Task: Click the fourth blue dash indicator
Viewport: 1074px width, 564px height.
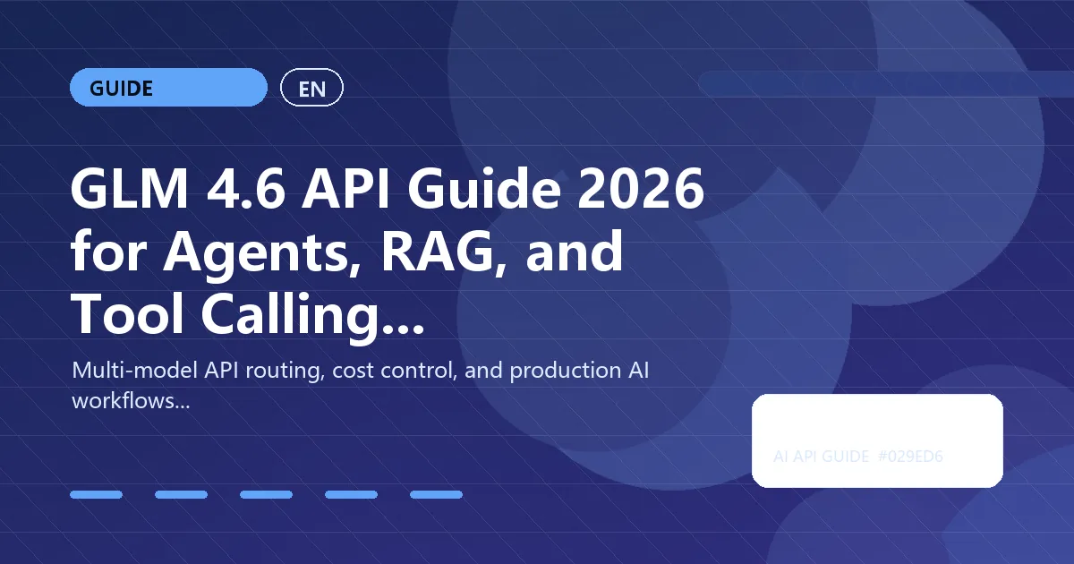Action: [x=351, y=493]
